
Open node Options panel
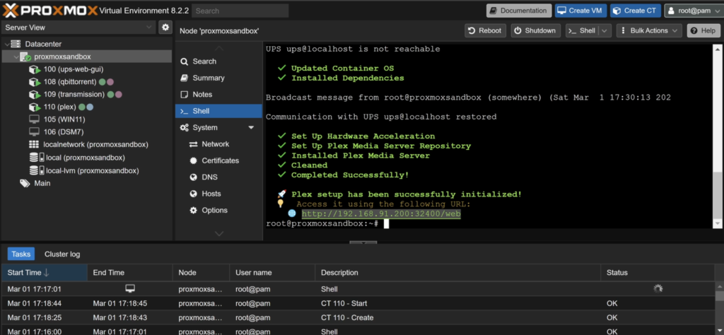coord(218,211)
